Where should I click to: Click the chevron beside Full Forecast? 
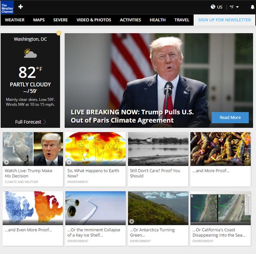pos(45,122)
